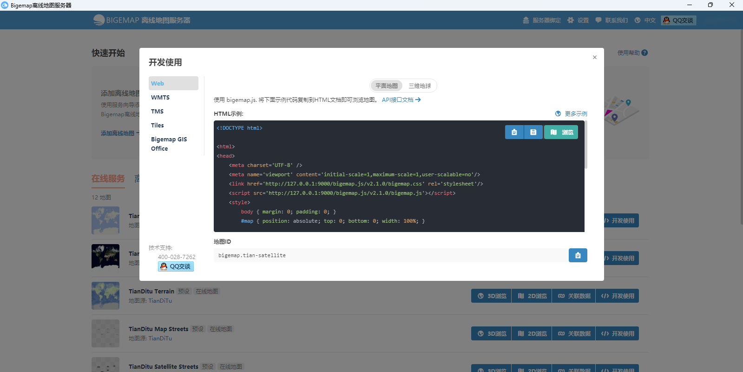
Task: Click the 地图ID text field
Action: 390,255
